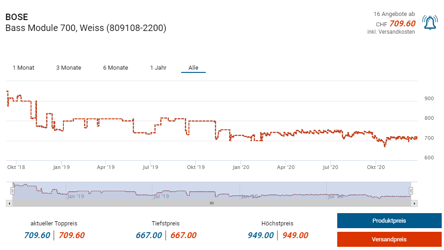Viewport: 444px width, 250px height.
Task: Click the 16 Angebote ab text
Action: coord(394,14)
